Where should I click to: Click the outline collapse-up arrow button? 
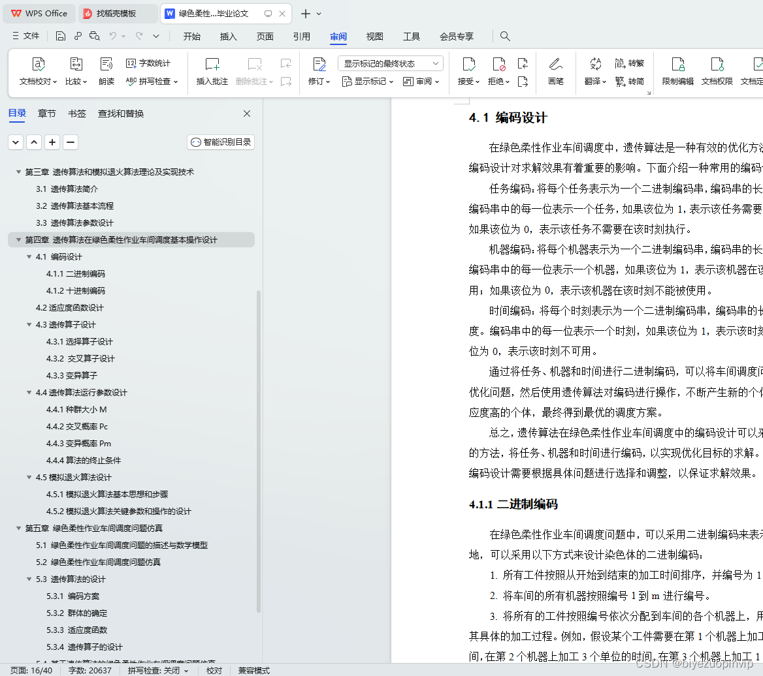34,142
